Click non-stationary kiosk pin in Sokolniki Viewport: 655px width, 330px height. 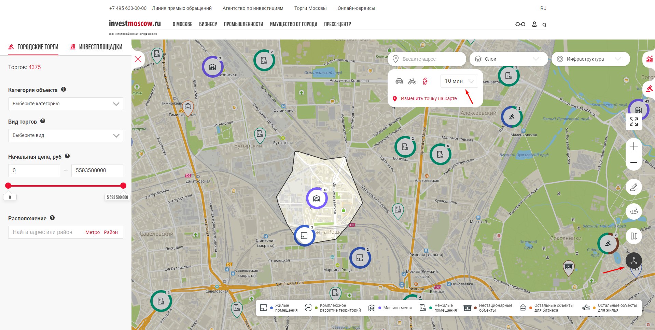coord(569,268)
